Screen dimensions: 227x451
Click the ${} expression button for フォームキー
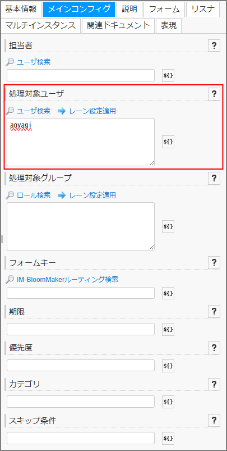(168, 293)
